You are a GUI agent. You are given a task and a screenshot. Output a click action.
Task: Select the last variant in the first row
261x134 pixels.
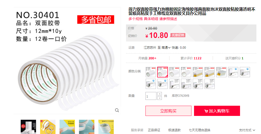[x=245, y=72]
